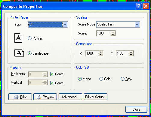Click the X correction input field
This screenshot has height=117, width=151.
tap(92, 53)
